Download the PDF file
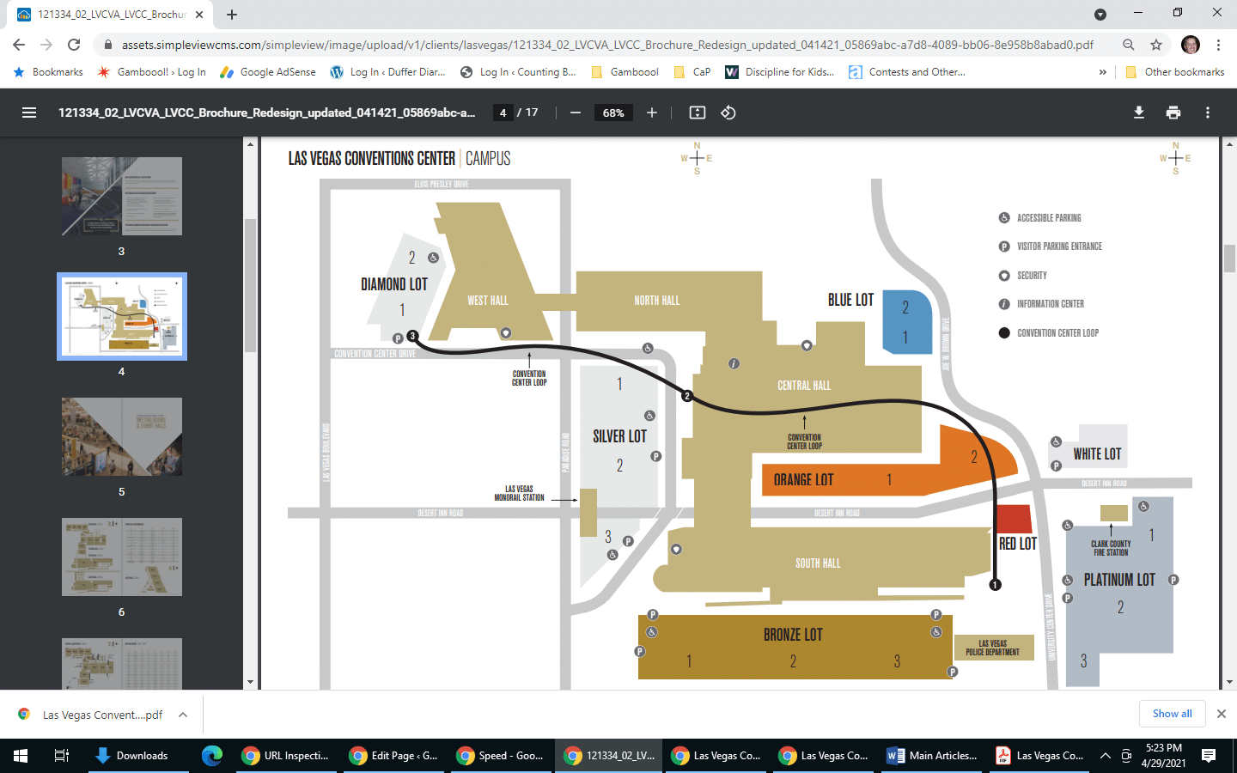 [1139, 113]
